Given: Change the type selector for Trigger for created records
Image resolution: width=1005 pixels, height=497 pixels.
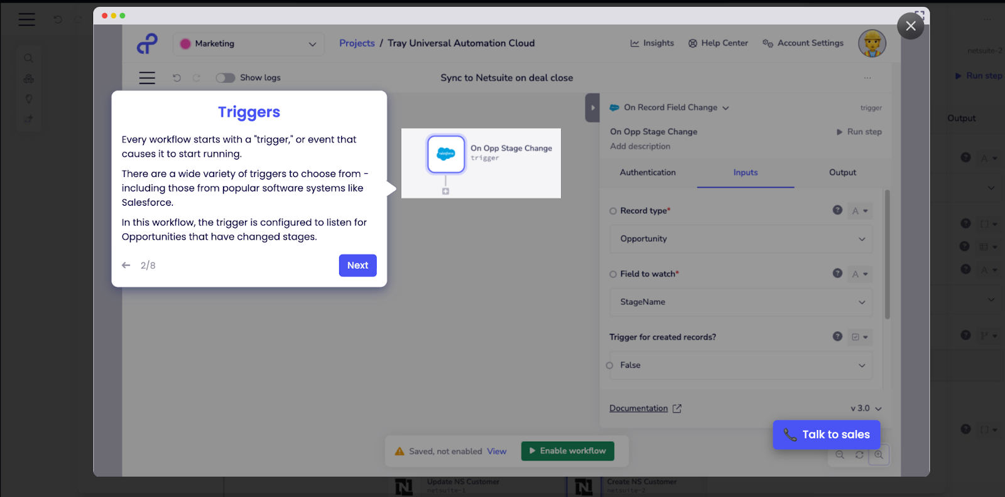Looking at the screenshot, I should coord(860,337).
